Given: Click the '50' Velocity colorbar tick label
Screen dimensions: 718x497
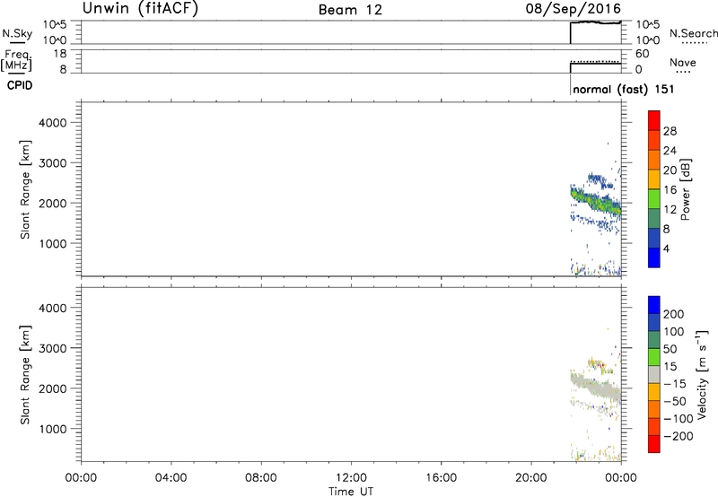Looking at the screenshot, I should tap(670, 349).
